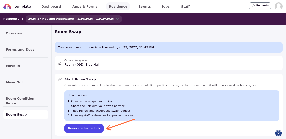Image resolution: width=286 pixels, height=139 pixels.
Task: Click step 3 They review and accept
Action: tap(99, 111)
